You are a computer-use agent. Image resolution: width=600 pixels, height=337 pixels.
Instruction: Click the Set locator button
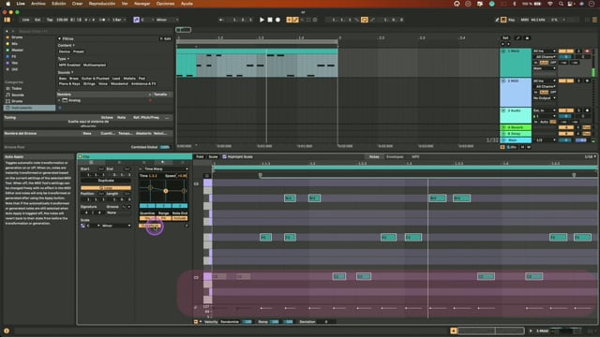click(505, 37)
